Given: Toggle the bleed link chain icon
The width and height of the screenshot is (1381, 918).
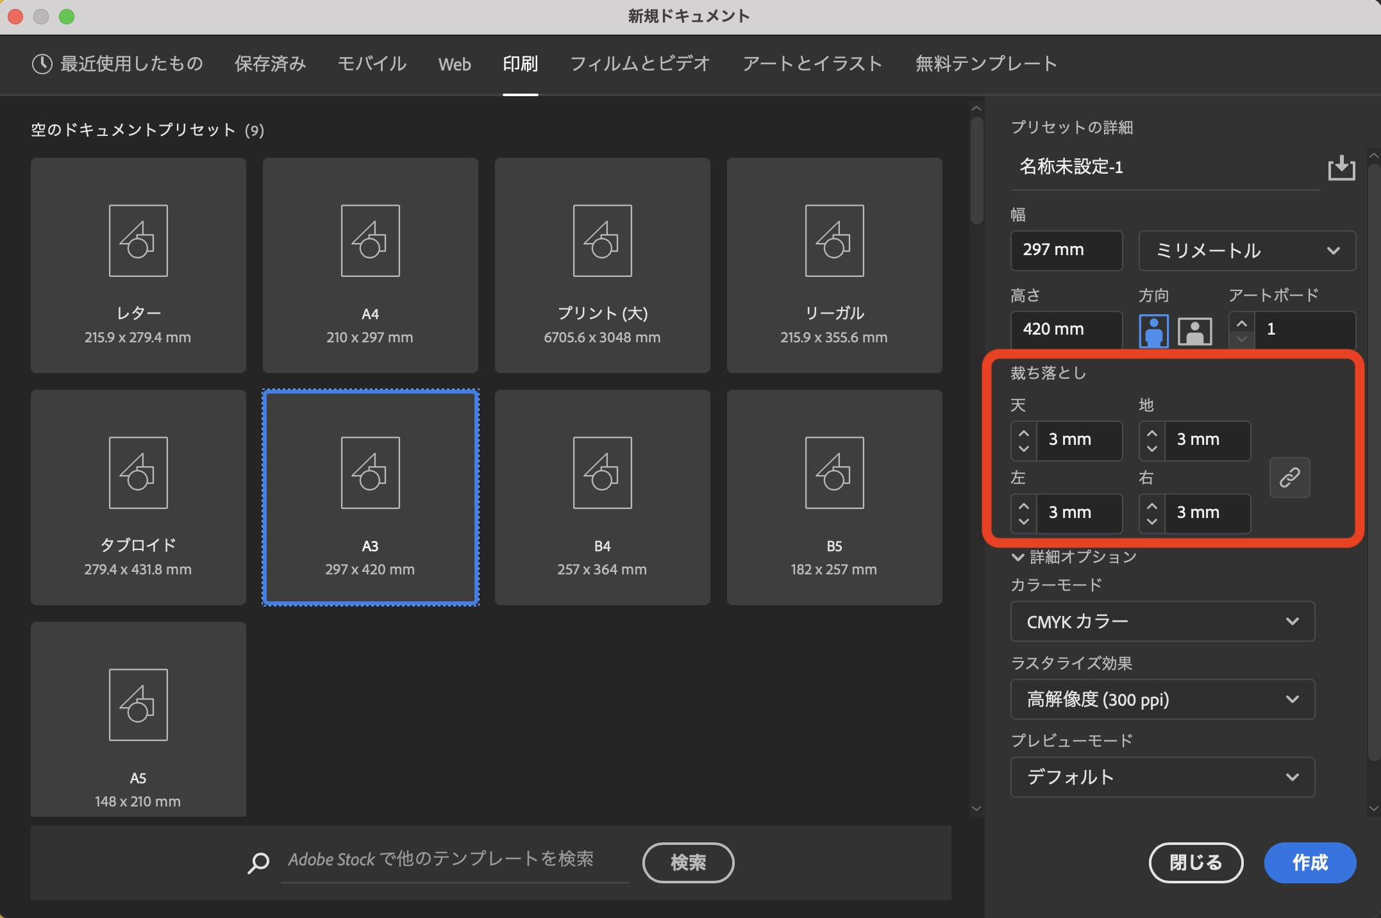Looking at the screenshot, I should [x=1289, y=477].
